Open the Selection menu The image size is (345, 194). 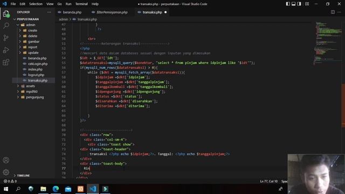tap(36, 4)
